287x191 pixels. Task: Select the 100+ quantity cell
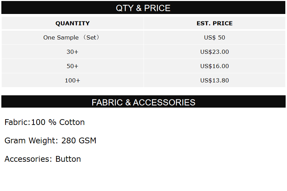tap(72, 80)
